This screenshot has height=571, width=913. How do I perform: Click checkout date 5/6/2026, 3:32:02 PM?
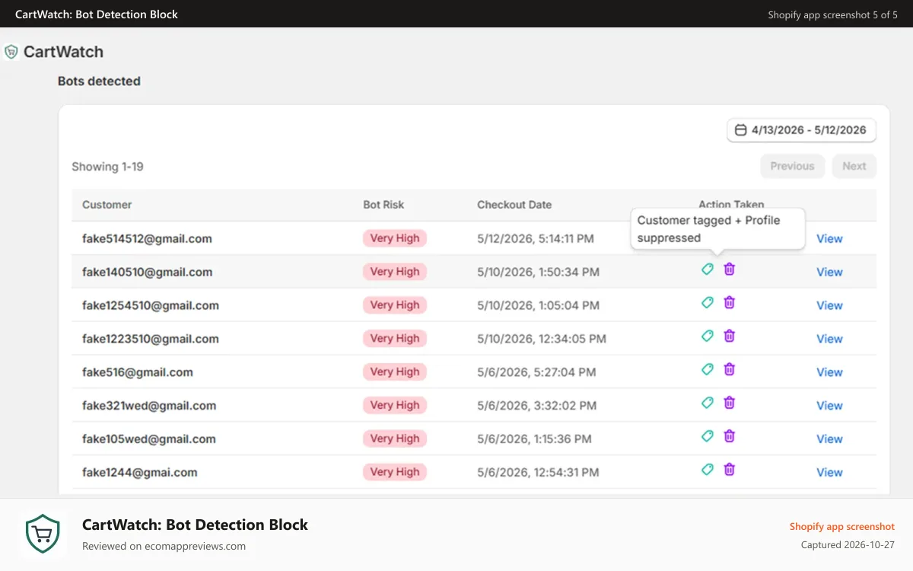536,406
